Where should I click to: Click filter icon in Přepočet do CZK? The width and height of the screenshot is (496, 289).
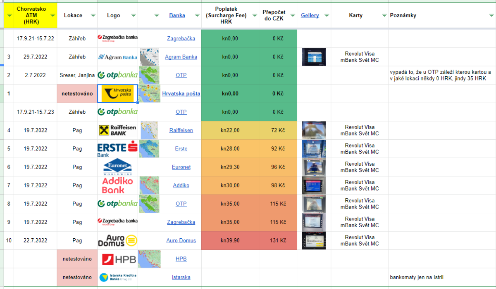(292, 16)
